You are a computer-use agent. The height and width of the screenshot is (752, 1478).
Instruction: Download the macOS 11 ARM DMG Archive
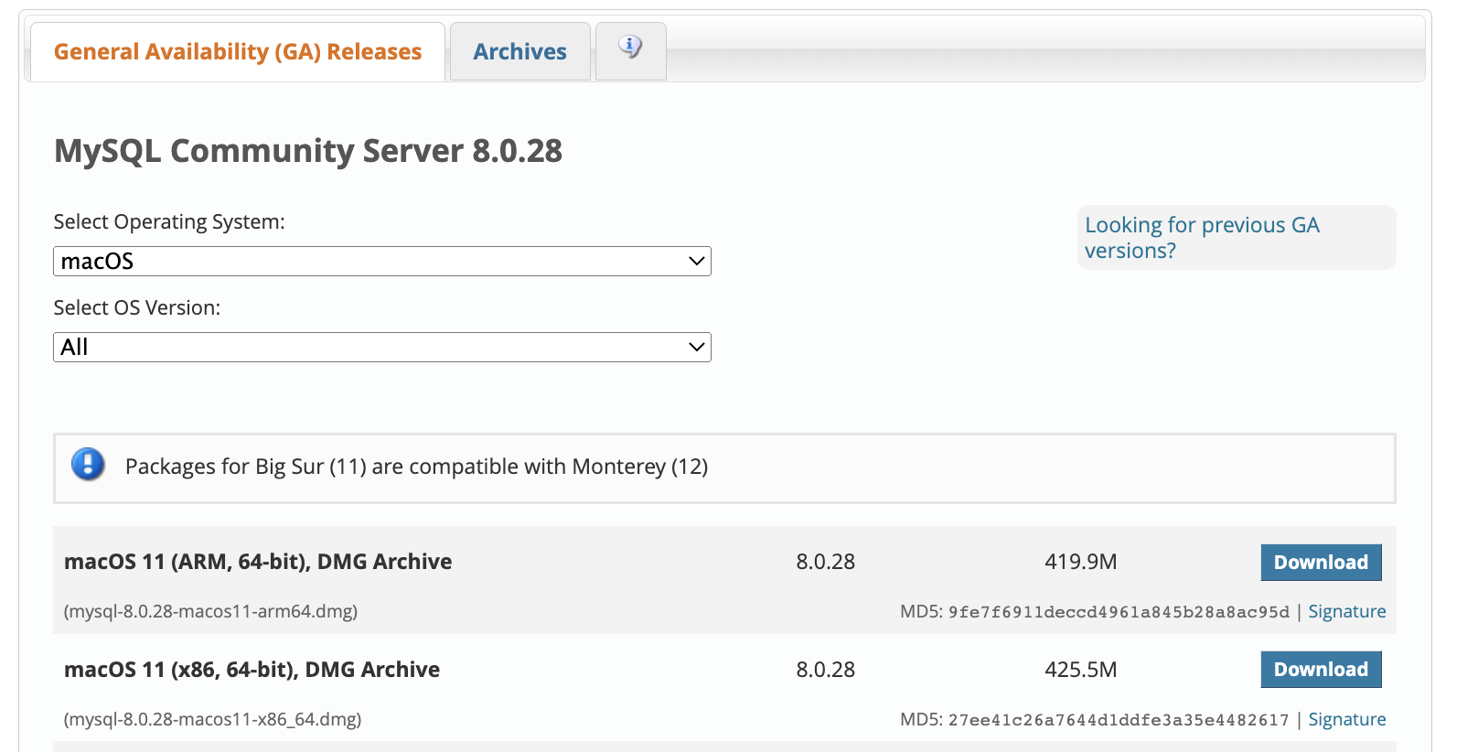pos(1321,563)
